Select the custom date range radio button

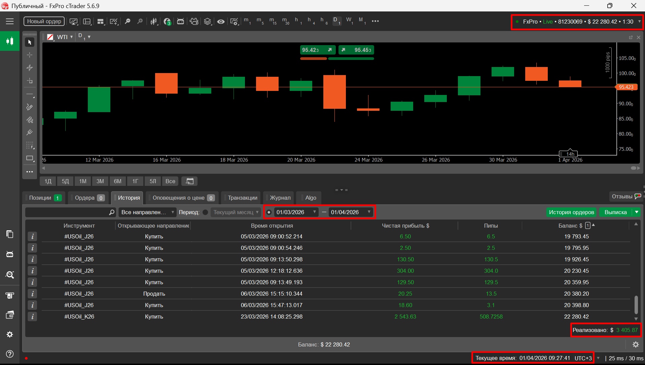click(x=269, y=212)
